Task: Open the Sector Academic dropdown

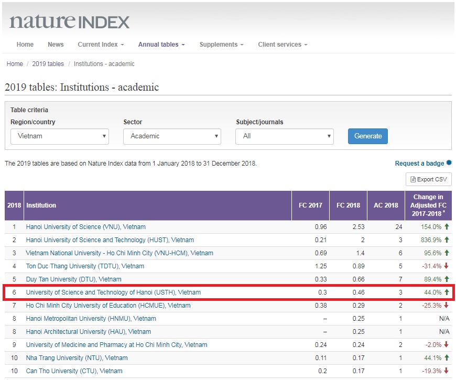Action: 172,136
